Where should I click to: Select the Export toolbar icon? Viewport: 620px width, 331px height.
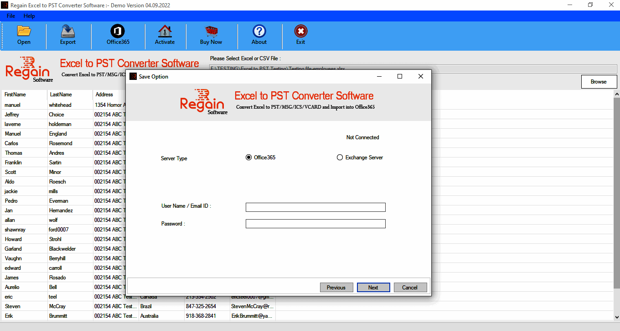pos(68,32)
